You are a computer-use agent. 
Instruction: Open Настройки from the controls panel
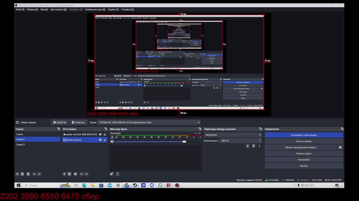pos(304,160)
